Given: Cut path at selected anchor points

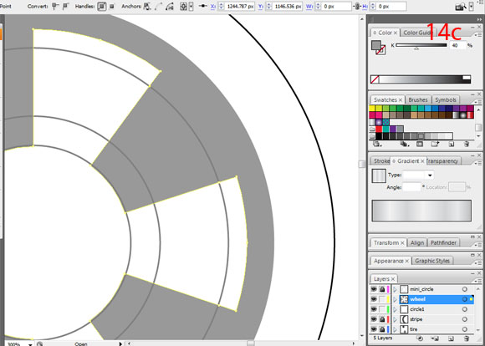Looking at the screenshot, I should point(170,6).
